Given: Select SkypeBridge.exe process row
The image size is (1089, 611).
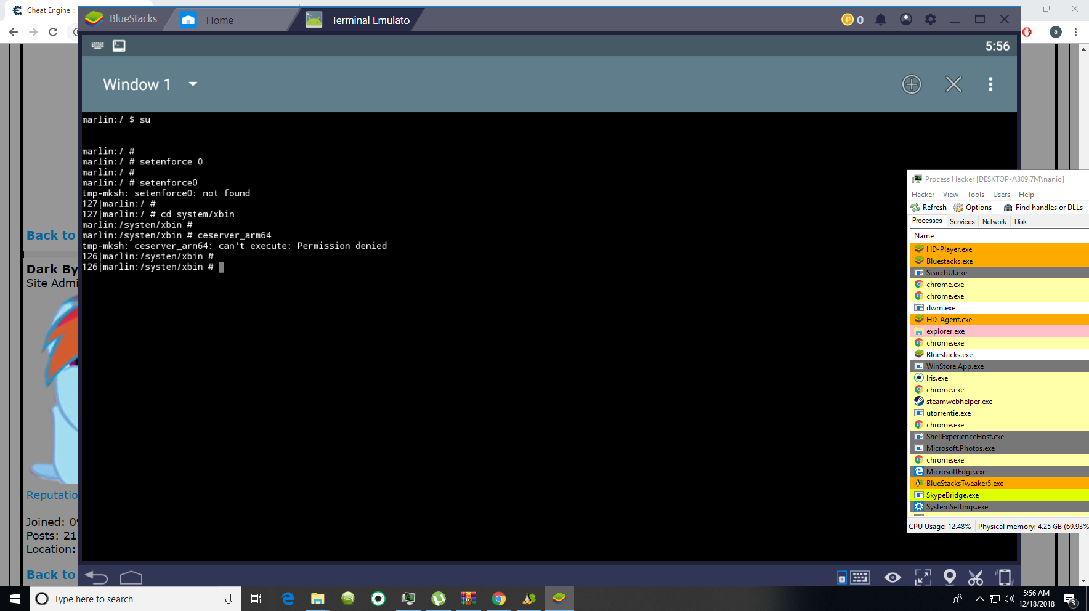Looking at the screenshot, I should coord(1000,495).
